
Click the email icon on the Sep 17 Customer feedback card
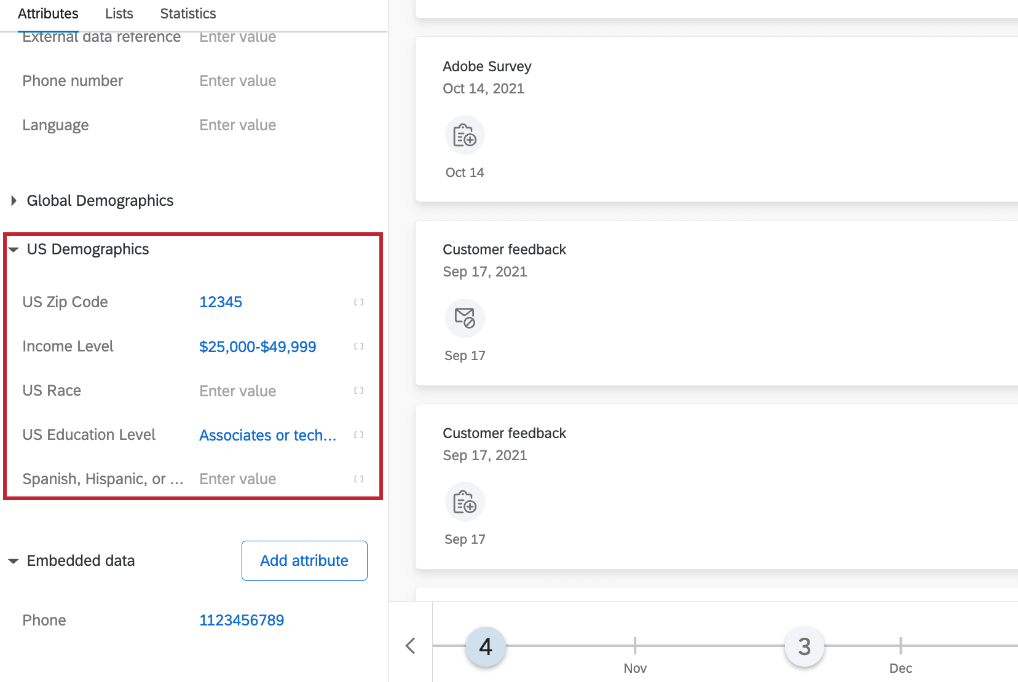click(x=464, y=318)
